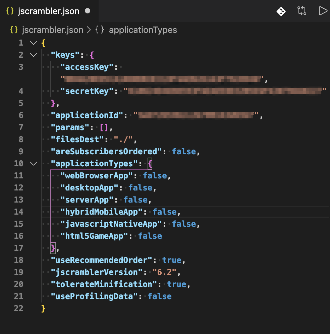
Task: Click the "accessKey" property name
Action: [x=87, y=67]
